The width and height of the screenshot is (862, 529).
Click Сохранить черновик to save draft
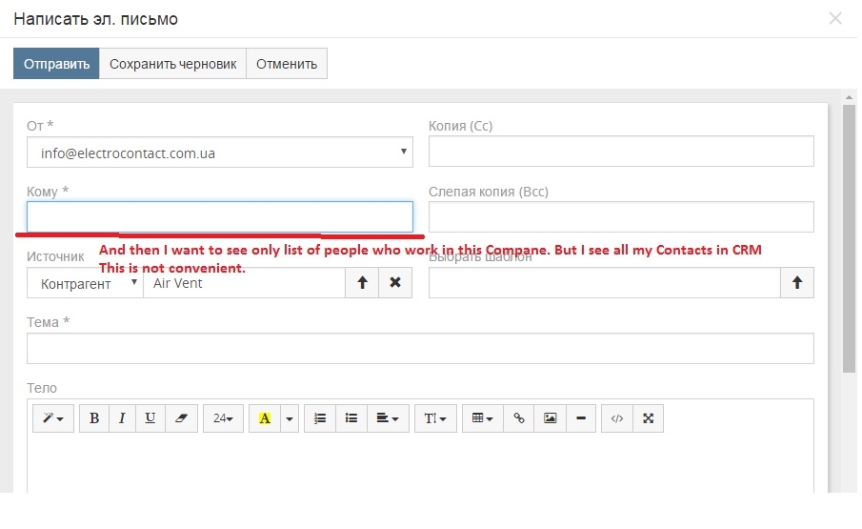click(172, 64)
